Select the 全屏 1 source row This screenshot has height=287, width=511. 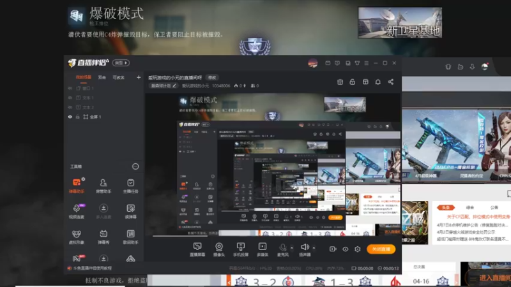click(x=104, y=117)
